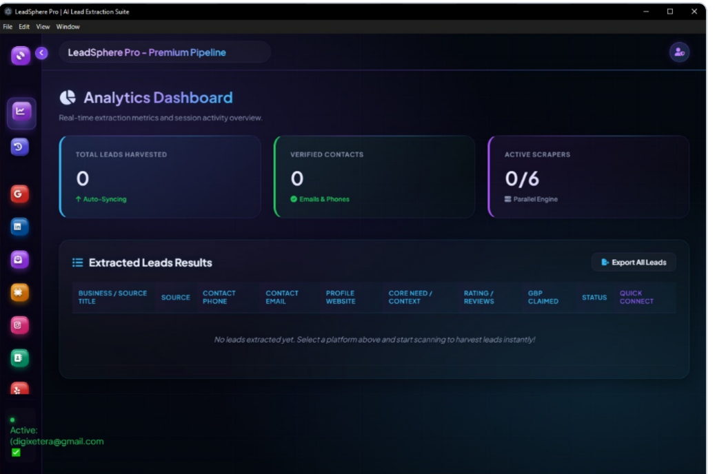Click the Extracted Leads Results list icon
Viewport: 715px width, 474px height.
(x=77, y=262)
